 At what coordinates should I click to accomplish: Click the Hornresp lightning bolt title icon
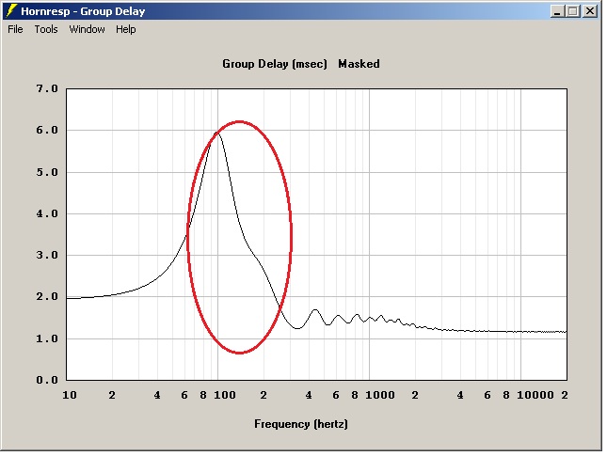11,11
